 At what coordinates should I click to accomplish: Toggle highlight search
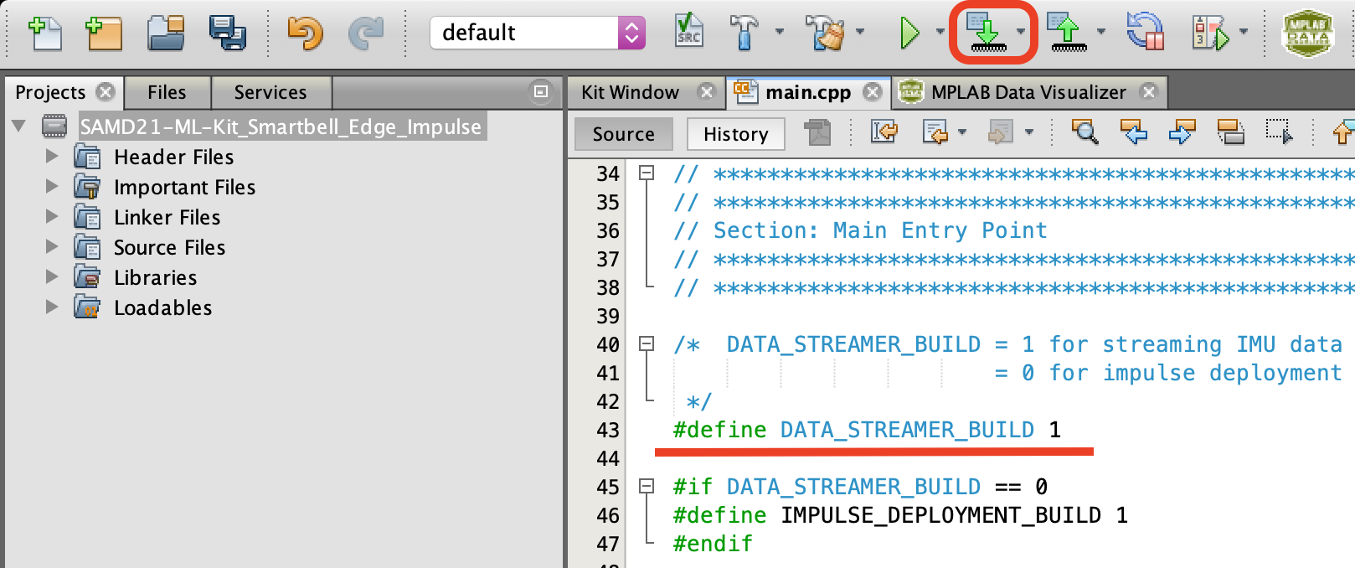click(1230, 132)
